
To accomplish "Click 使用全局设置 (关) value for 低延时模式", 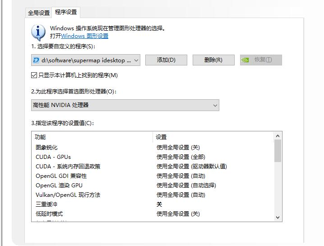I will (x=178, y=214).
